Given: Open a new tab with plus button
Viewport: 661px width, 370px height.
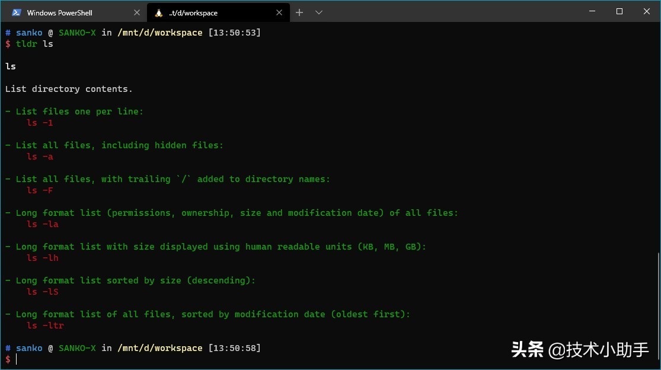Looking at the screenshot, I should [x=299, y=12].
